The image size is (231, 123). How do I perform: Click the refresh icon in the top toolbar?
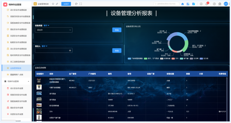click(77, 4)
